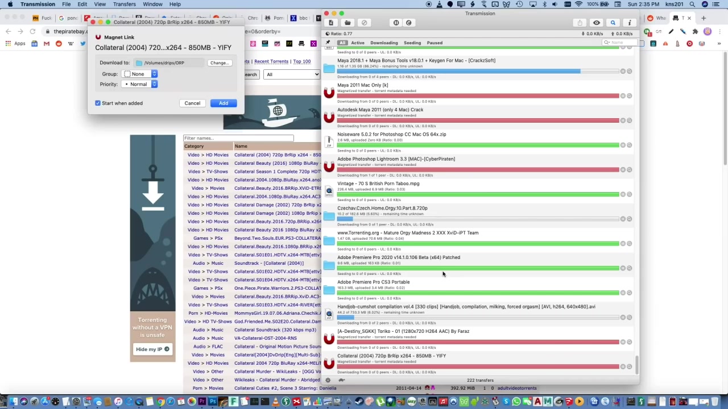Reveal Noiseware 5.0.2 transfer in Finder

[x=629, y=145]
